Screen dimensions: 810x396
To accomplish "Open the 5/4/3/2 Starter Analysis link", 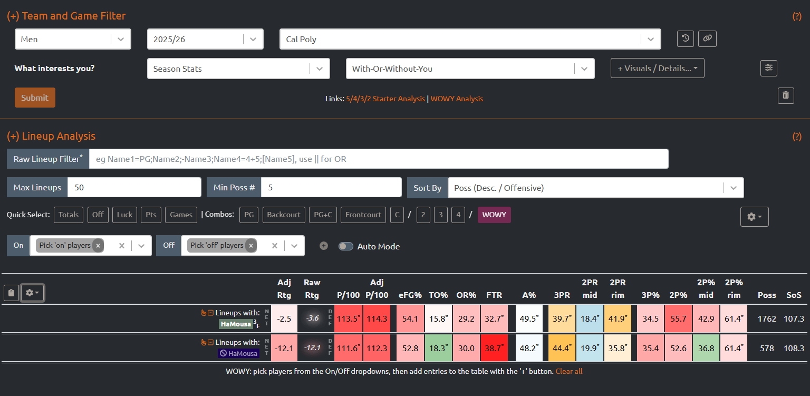I will [x=385, y=99].
